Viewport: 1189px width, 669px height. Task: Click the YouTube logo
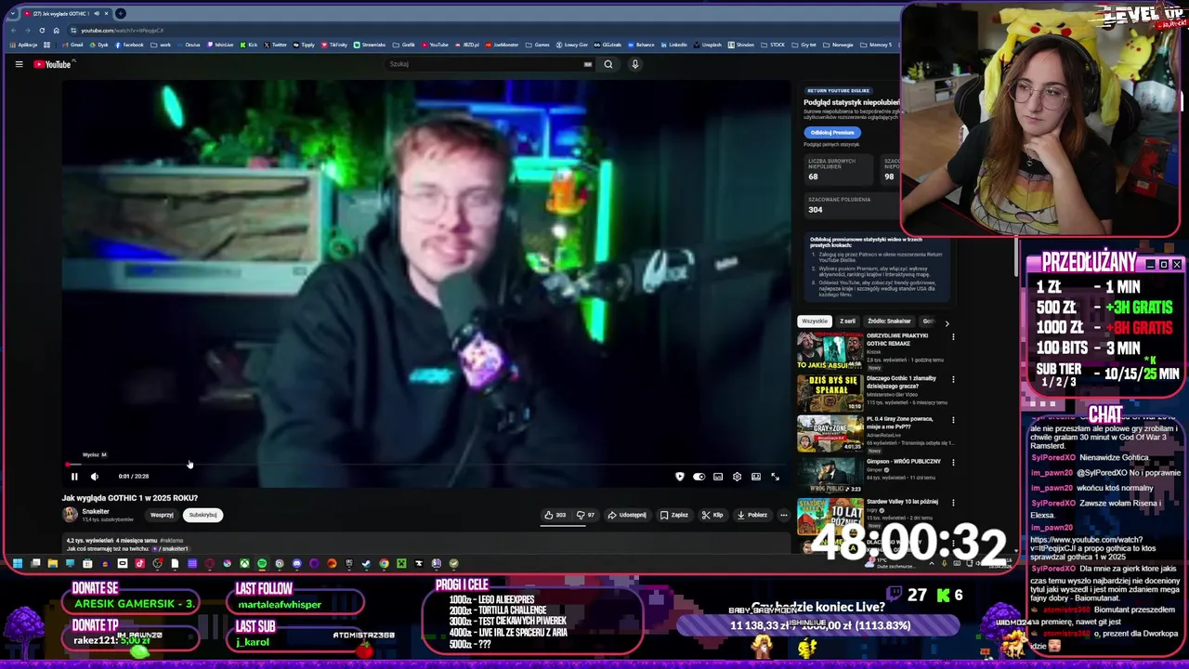tap(53, 64)
